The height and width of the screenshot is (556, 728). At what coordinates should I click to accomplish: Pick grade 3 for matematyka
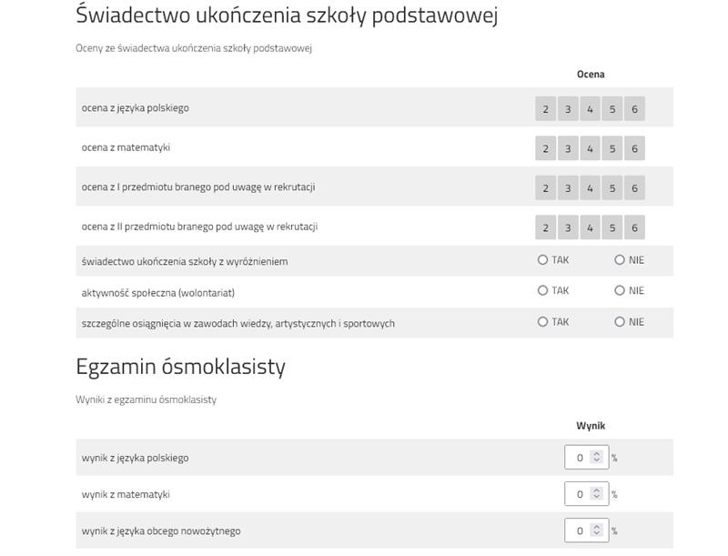point(568,148)
